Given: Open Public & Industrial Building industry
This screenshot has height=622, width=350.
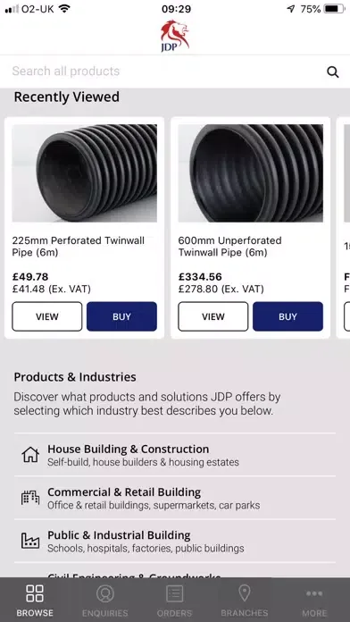Looking at the screenshot, I should 175,541.
